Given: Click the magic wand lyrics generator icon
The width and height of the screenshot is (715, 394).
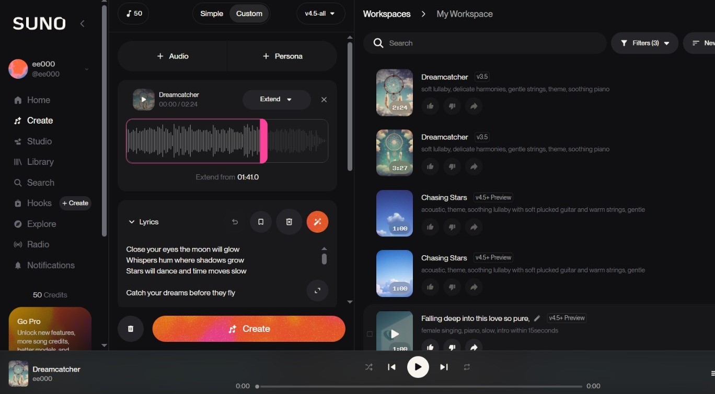Looking at the screenshot, I should coord(317,222).
